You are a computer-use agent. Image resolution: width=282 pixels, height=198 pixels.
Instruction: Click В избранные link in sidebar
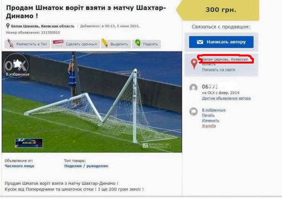213,110
